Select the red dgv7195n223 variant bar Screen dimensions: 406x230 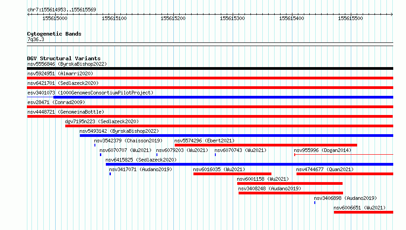[229, 126]
